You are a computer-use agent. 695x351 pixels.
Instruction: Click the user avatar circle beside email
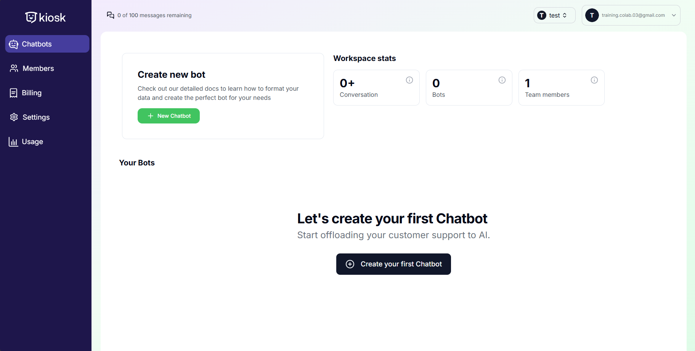tap(592, 15)
